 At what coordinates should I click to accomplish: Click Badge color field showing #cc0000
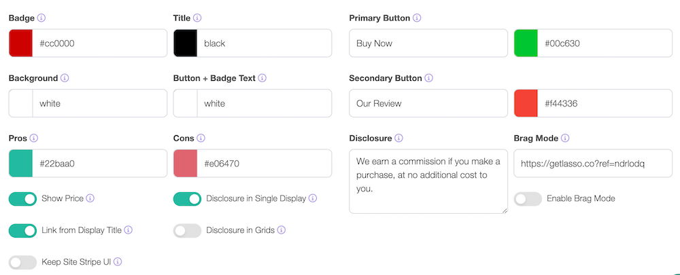click(x=100, y=43)
